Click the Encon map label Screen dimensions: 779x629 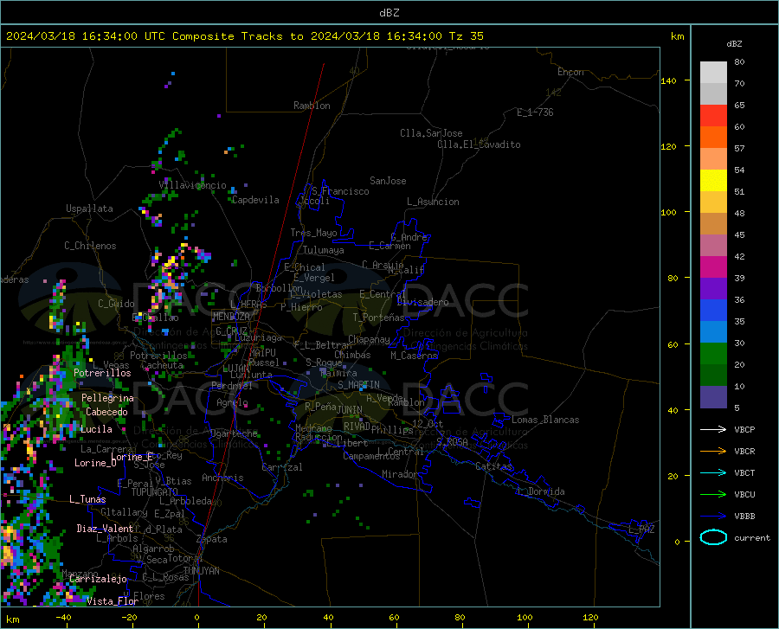click(x=570, y=72)
